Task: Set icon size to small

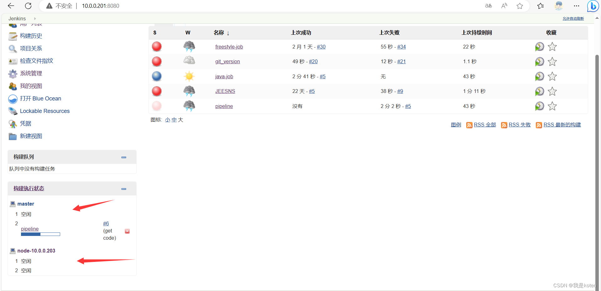Action: (168, 120)
